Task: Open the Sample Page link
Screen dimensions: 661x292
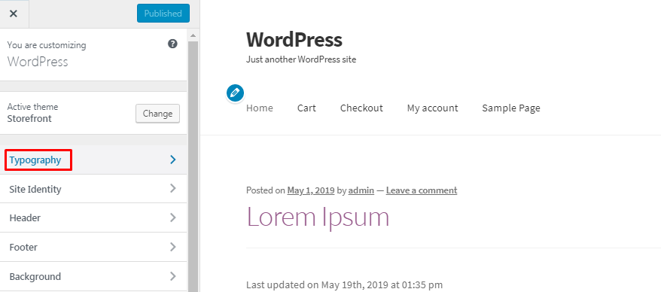Action: pyautogui.click(x=511, y=108)
